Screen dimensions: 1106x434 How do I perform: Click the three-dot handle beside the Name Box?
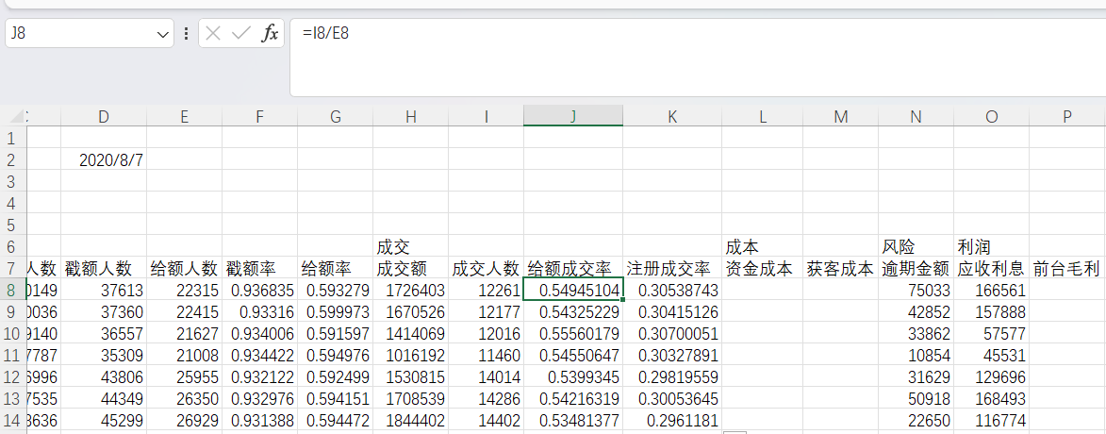(186, 33)
